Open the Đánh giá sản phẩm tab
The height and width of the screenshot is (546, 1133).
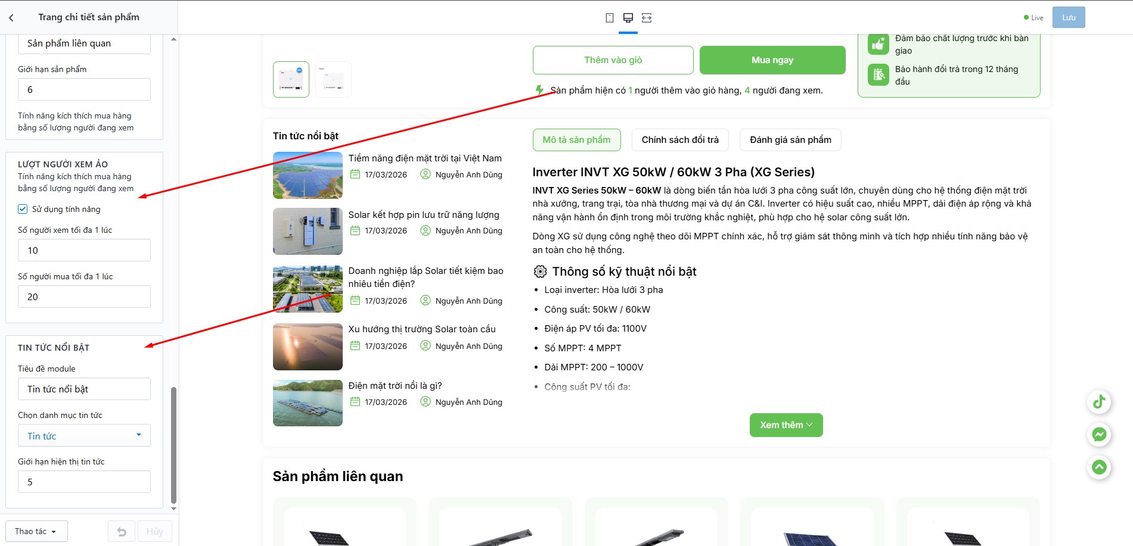(790, 140)
